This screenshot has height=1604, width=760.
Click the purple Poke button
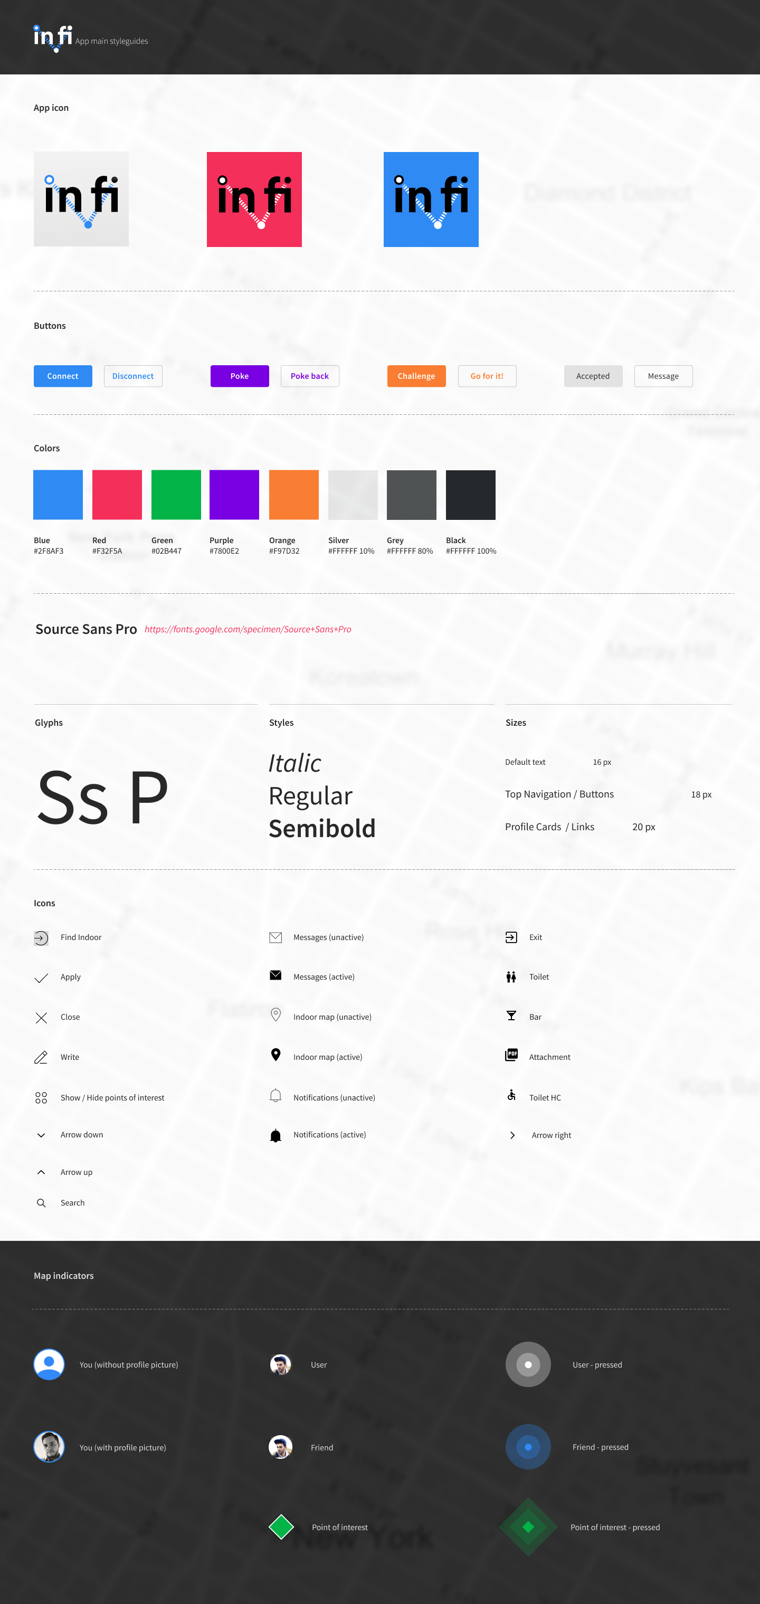(x=240, y=376)
